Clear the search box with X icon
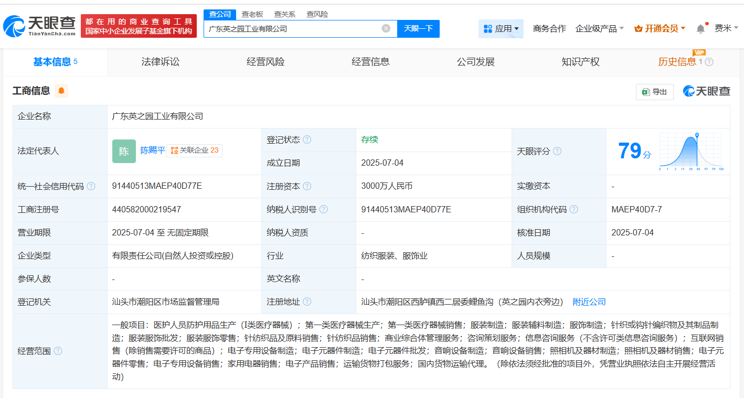744x398 pixels. point(386,28)
